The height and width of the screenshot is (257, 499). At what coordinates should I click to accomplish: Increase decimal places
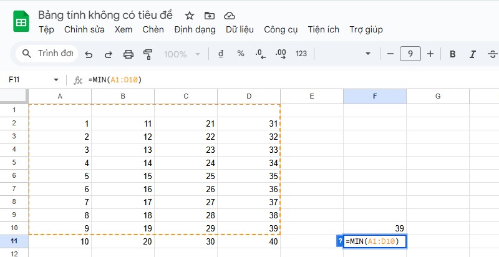pyautogui.click(x=280, y=54)
